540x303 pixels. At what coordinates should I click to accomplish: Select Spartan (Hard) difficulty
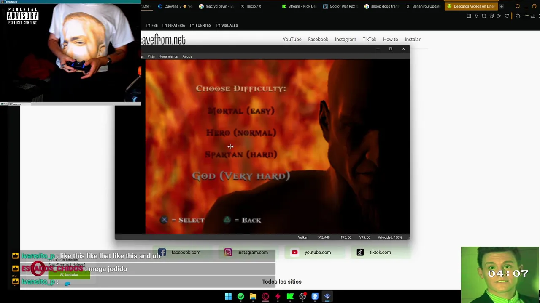tap(241, 154)
